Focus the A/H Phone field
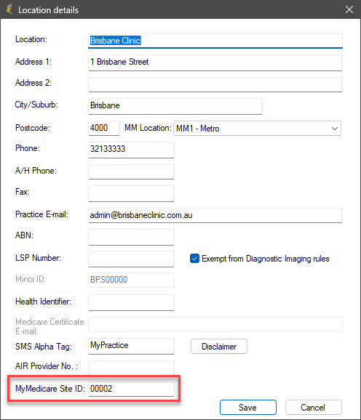The width and height of the screenshot is (361, 420). [x=131, y=171]
